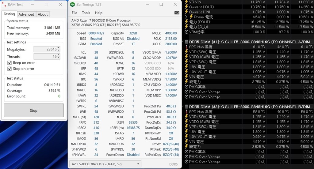Click the VRM効率 clock icon
This screenshot has width=314, height=169.
(x=186, y=32)
